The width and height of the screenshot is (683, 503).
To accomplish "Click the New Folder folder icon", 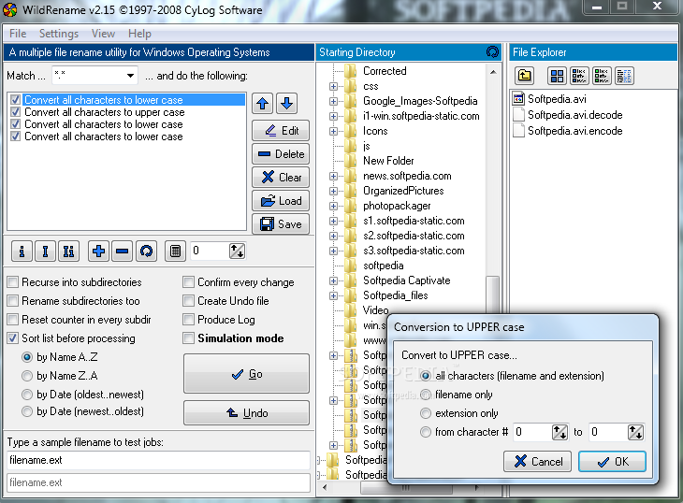I will point(351,161).
